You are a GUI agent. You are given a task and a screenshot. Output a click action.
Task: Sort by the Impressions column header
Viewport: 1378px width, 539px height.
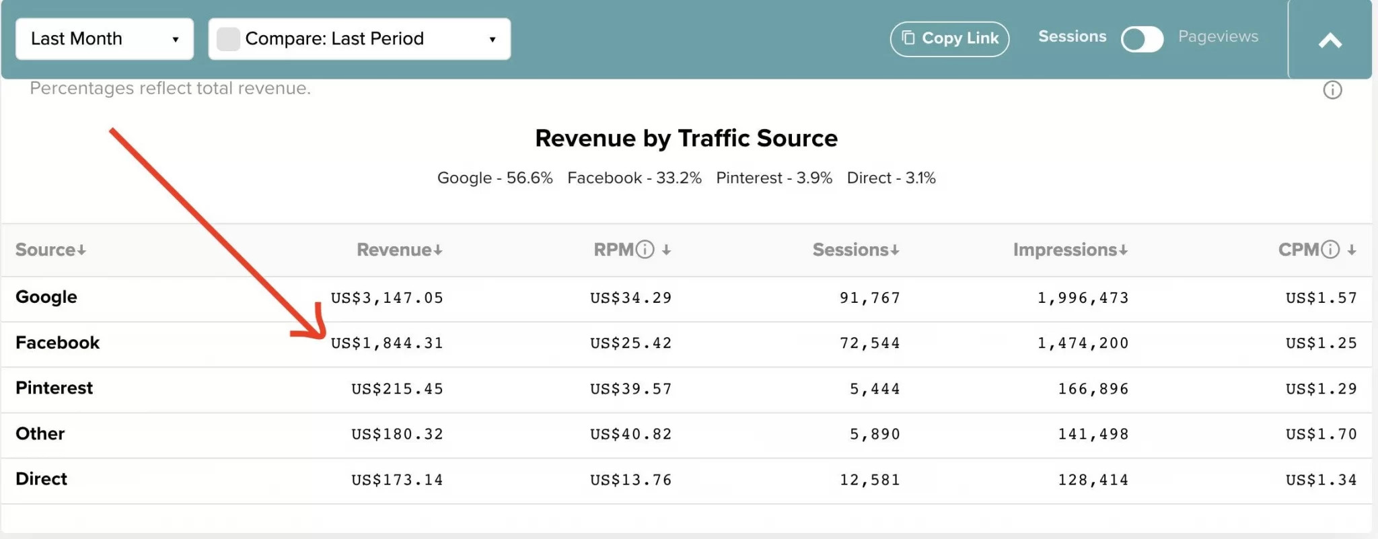point(1070,250)
